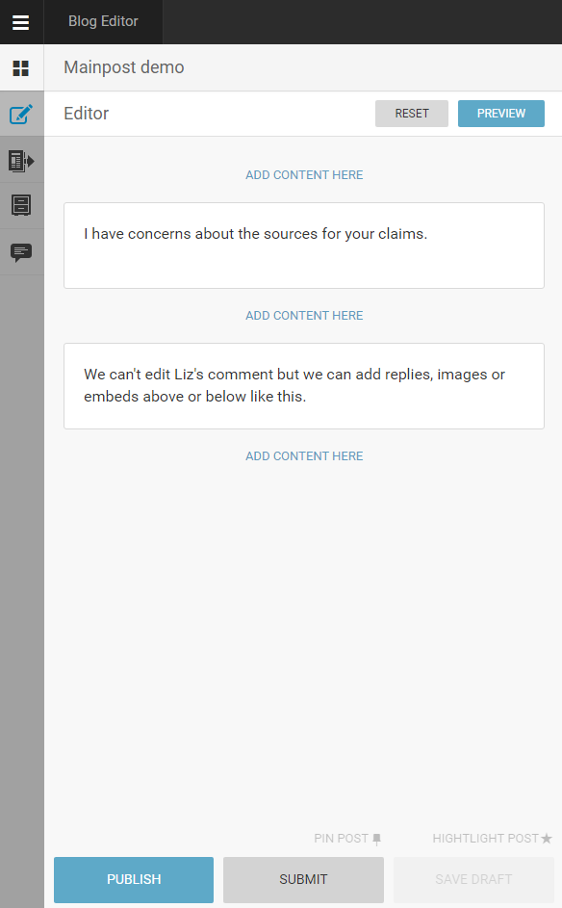The height and width of the screenshot is (908, 562).
Task: Open the timeline icon with arrow
Action: 21,161
